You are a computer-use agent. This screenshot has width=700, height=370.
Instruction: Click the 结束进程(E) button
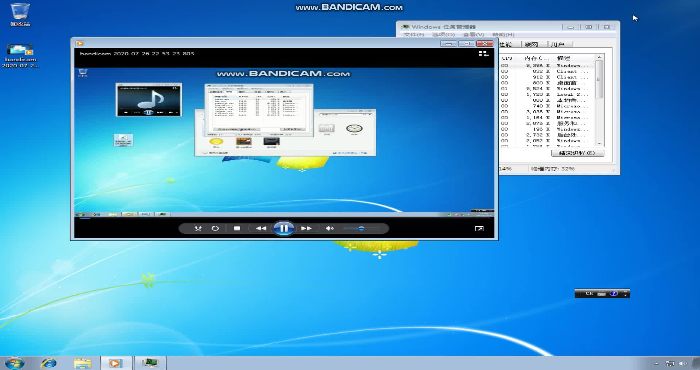point(577,153)
